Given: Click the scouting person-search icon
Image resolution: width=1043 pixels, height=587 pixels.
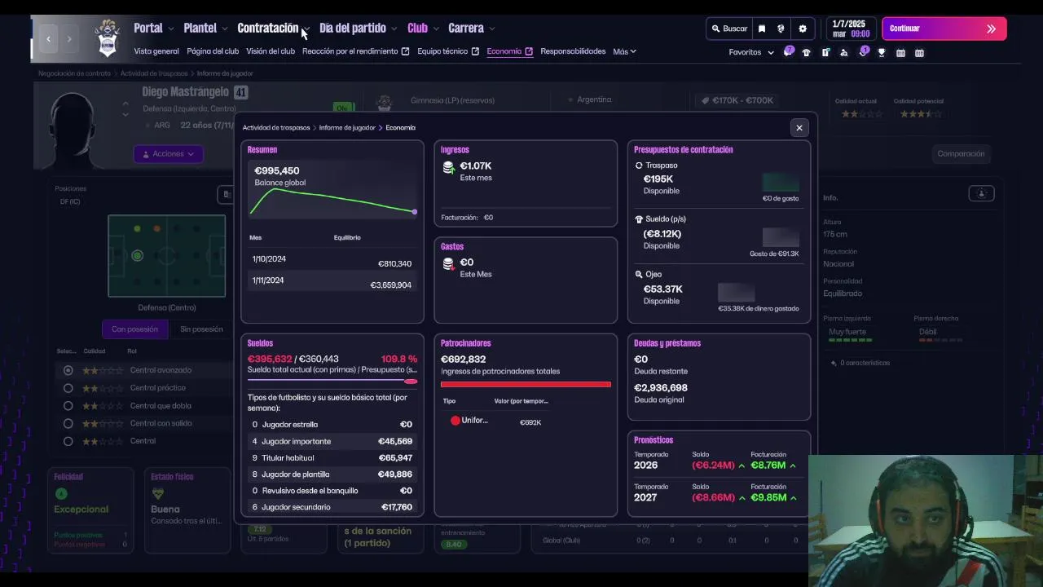Looking at the screenshot, I should coord(844,53).
